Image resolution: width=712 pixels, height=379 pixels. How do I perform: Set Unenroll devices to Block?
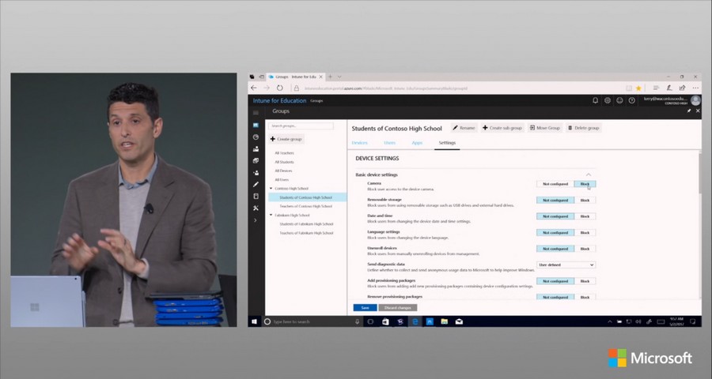point(585,249)
